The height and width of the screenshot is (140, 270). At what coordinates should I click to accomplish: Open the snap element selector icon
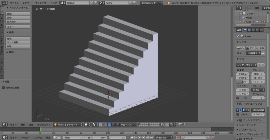172,125
